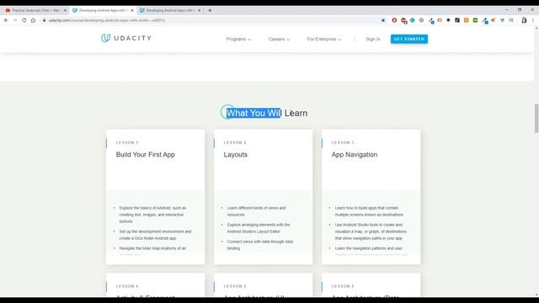Open the Layouts lesson card title
The width and height of the screenshot is (539, 303).
(x=236, y=155)
